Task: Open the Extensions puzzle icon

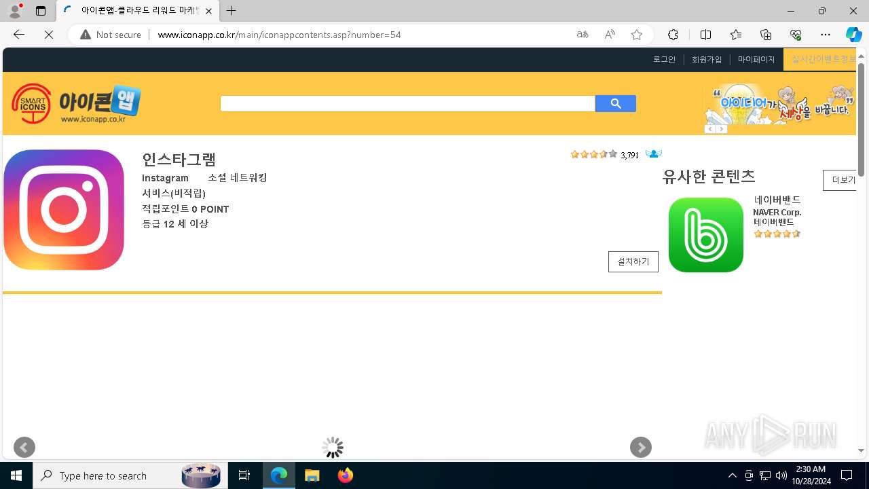Action: pyautogui.click(x=673, y=35)
